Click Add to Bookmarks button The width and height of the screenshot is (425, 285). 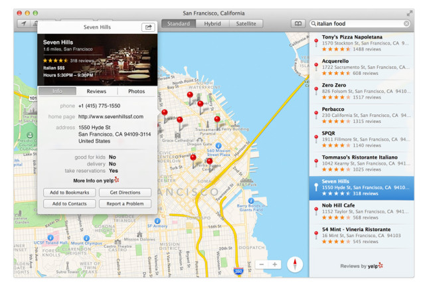pos(70,193)
